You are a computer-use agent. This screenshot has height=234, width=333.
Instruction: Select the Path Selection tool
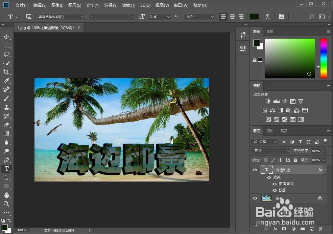6,177
